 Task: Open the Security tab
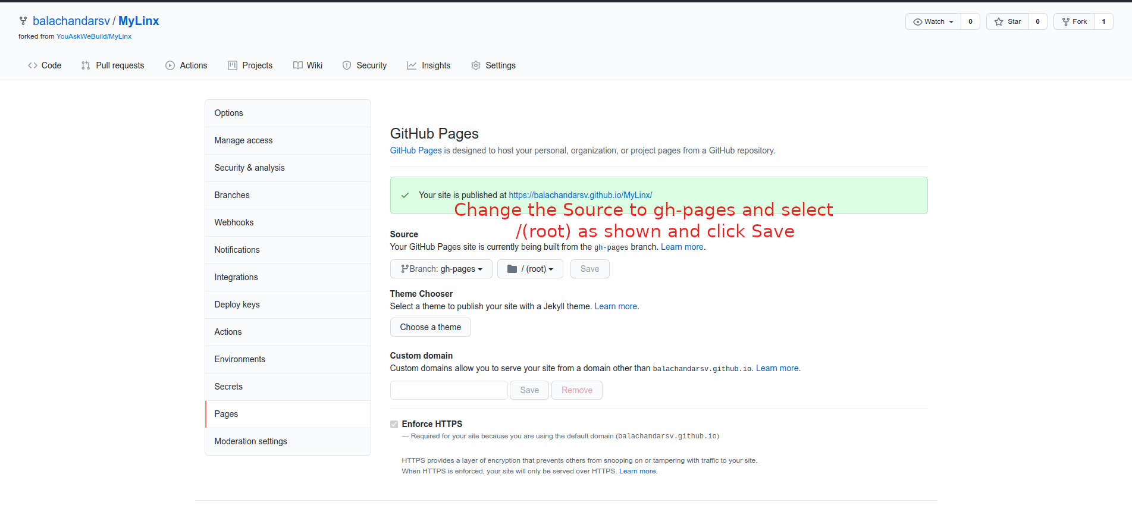coord(365,65)
